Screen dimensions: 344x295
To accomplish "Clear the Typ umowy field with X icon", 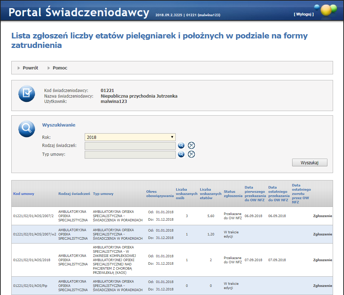I will (191, 154).
